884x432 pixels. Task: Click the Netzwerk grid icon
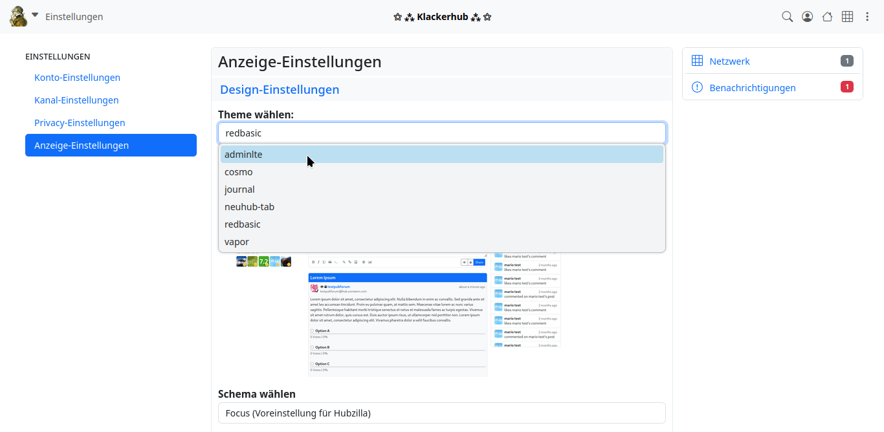click(697, 61)
